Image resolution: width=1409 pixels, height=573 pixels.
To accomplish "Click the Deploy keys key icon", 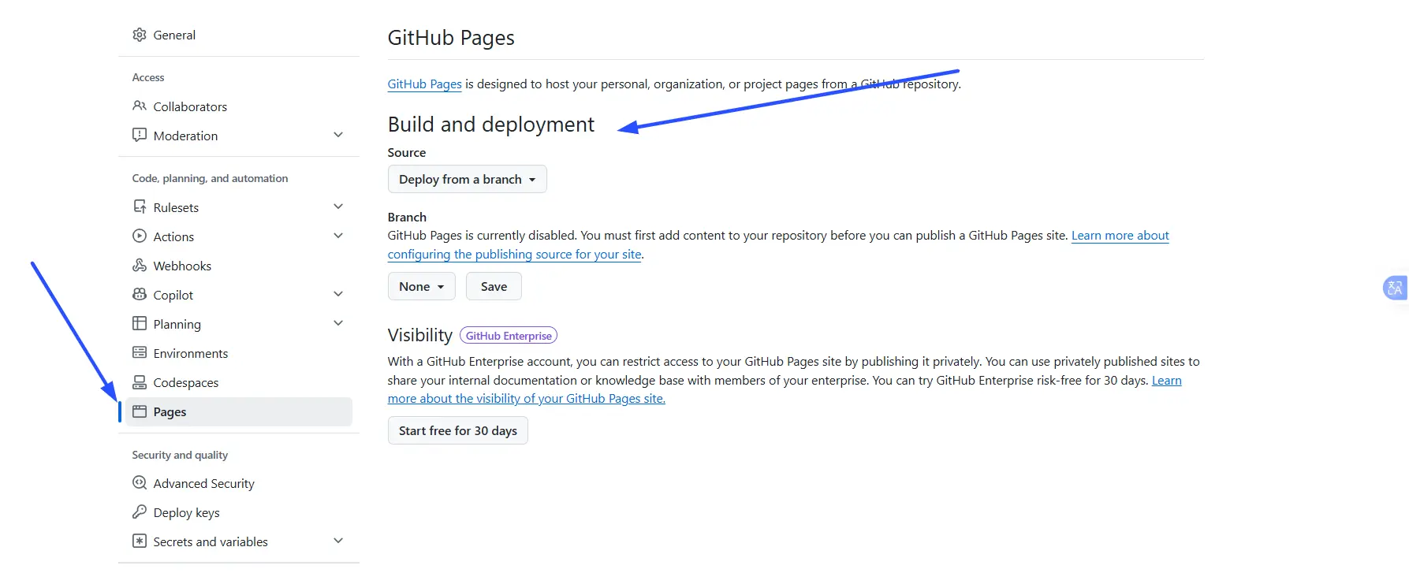I will 140,512.
